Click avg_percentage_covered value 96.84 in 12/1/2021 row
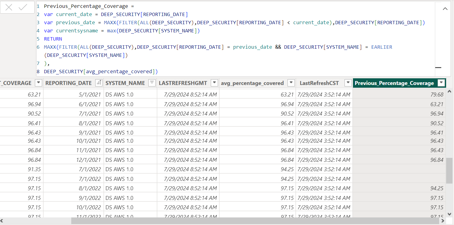Image resolution: width=454 pixels, height=225 pixels. 287,160
